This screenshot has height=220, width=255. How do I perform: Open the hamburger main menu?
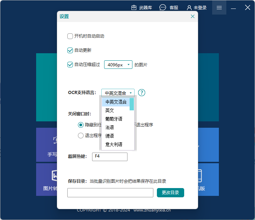click(x=219, y=7)
